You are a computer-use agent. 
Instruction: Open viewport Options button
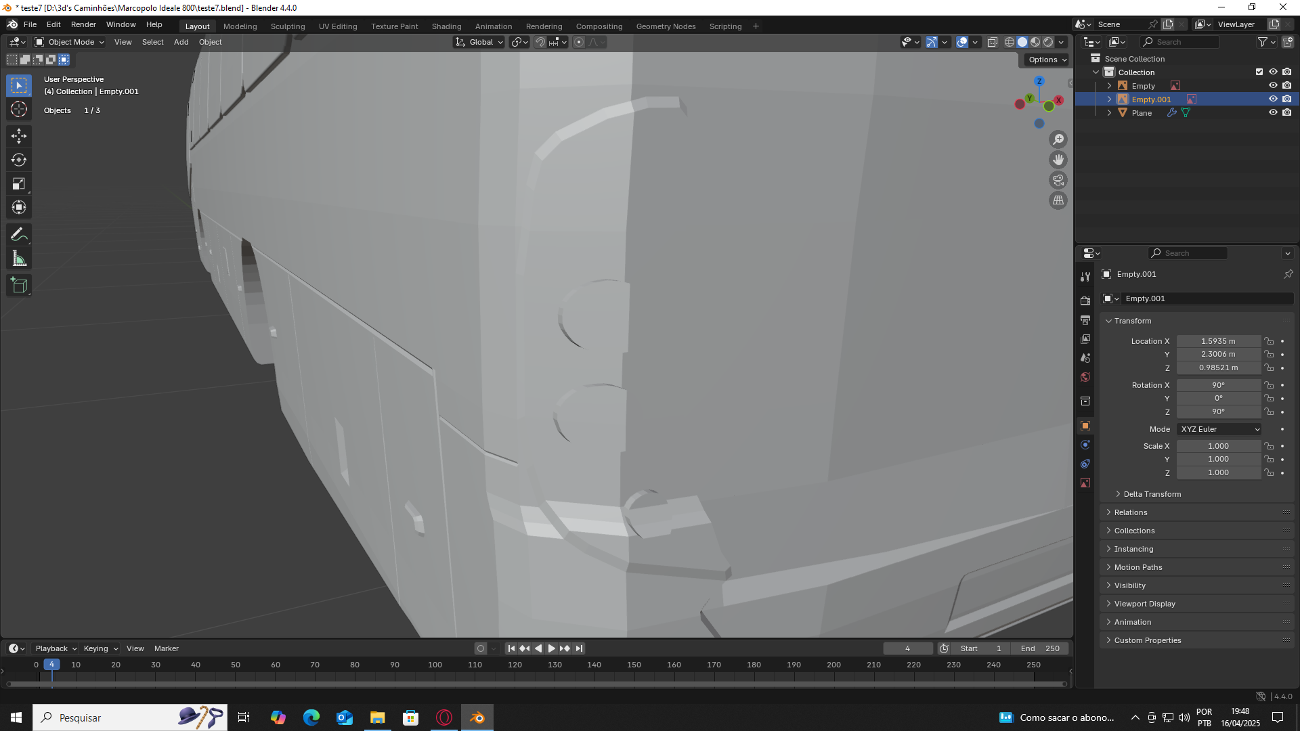[1047, 60]
